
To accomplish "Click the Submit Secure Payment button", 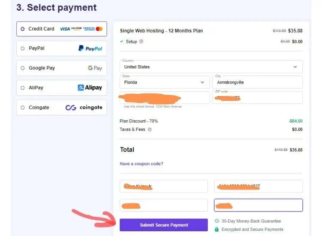I will [164, 225].
